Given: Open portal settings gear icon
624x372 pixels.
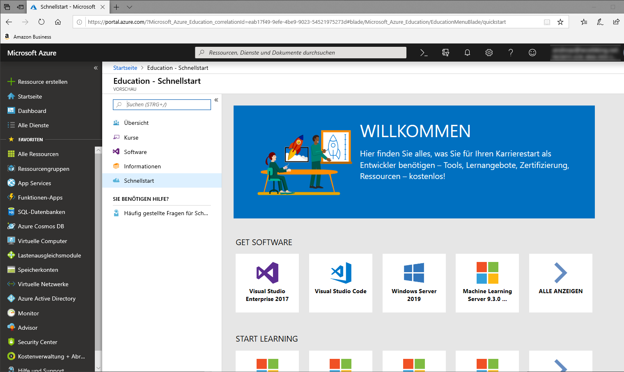Looking at the screenshot, I should (x=489, y=53).
